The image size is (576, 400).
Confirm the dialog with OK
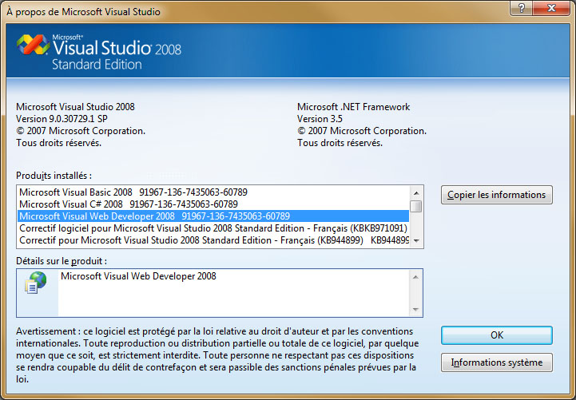click(x=497, y=335)
